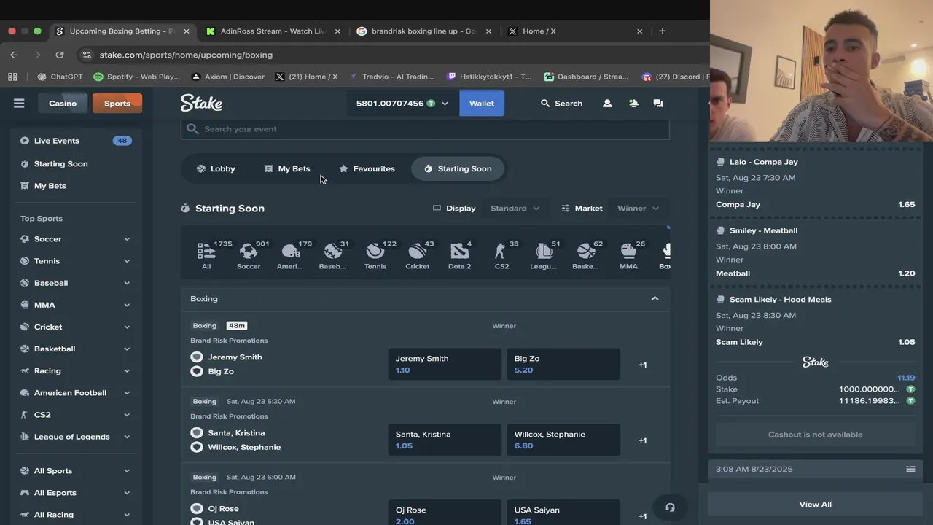The image size is (933, 525).
Task: Switch to the Favourites tab
Action: (367, 168)
